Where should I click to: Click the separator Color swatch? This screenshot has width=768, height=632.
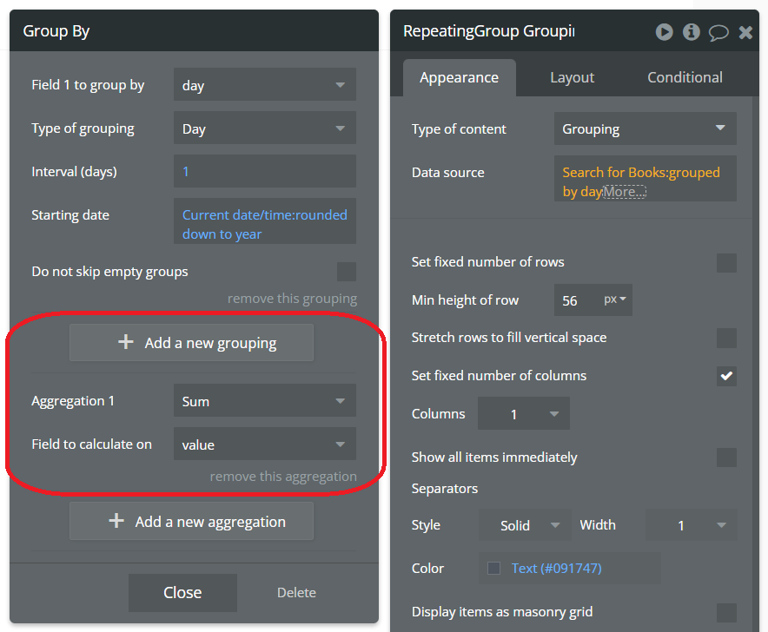click(x=493, y=569)
